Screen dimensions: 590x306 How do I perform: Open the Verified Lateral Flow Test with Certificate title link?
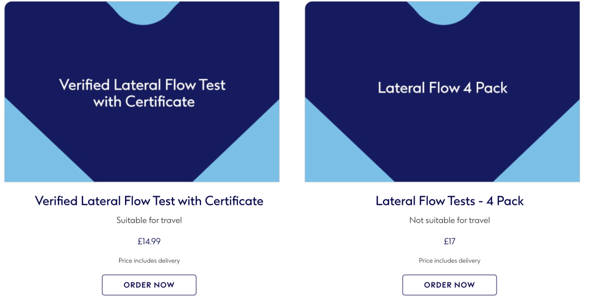pos(149,201)
